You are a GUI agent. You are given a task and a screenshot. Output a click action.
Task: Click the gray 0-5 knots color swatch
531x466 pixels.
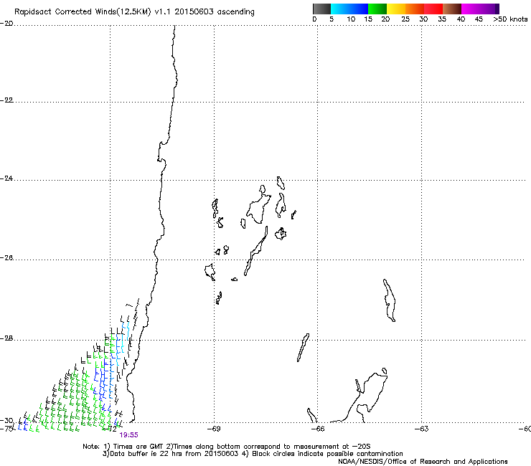[321, 9]
